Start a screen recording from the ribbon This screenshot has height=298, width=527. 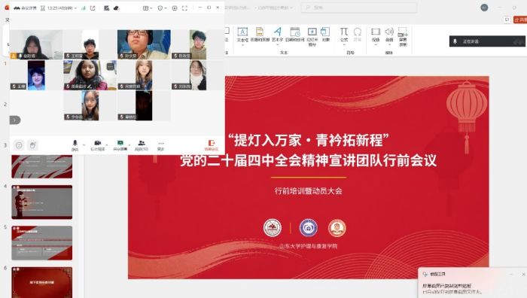click(403, 36)
